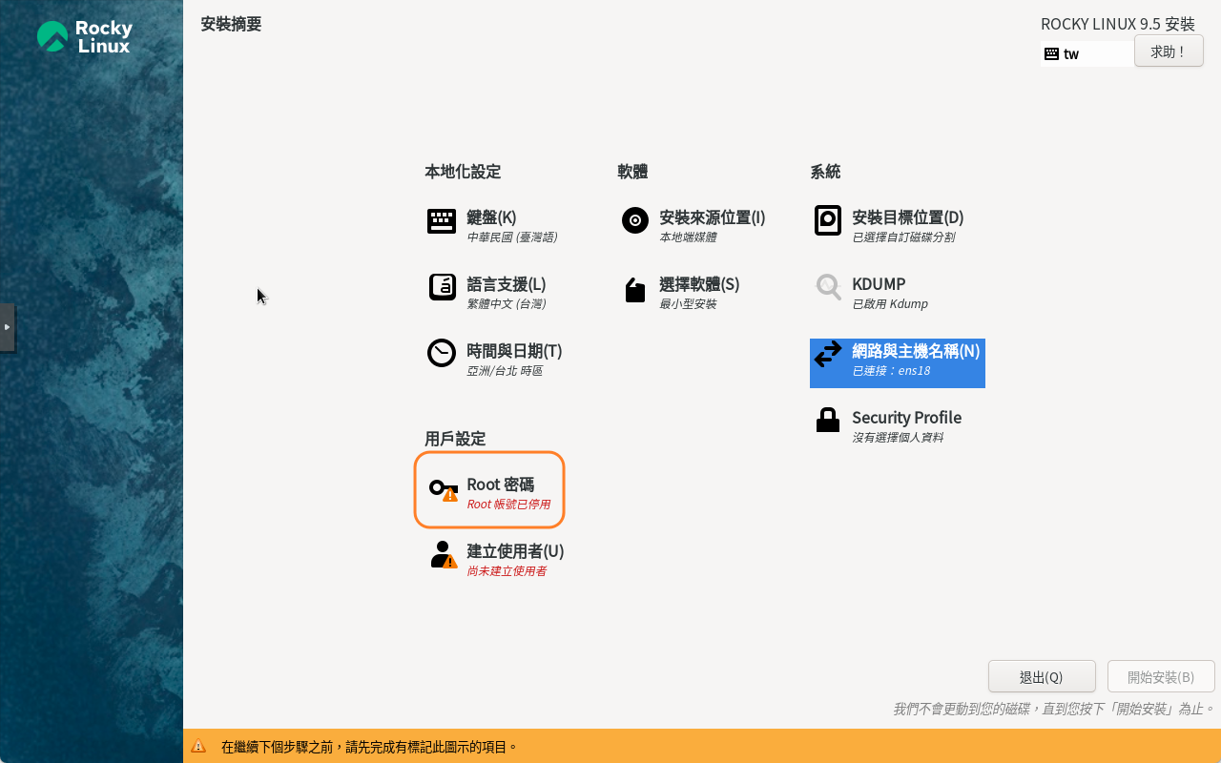1221x763 pixels.
Task: Click the keyboard icon for 鍵盤 settings
Action: click(x=441, y=221)
